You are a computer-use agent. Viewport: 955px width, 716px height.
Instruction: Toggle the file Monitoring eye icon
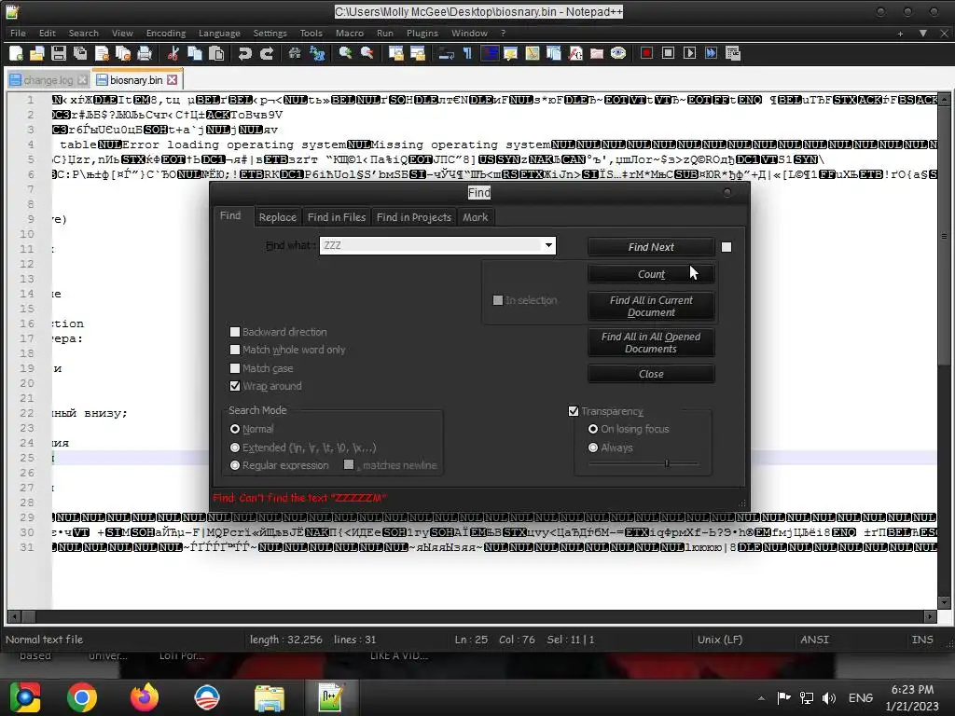(618, 53)
